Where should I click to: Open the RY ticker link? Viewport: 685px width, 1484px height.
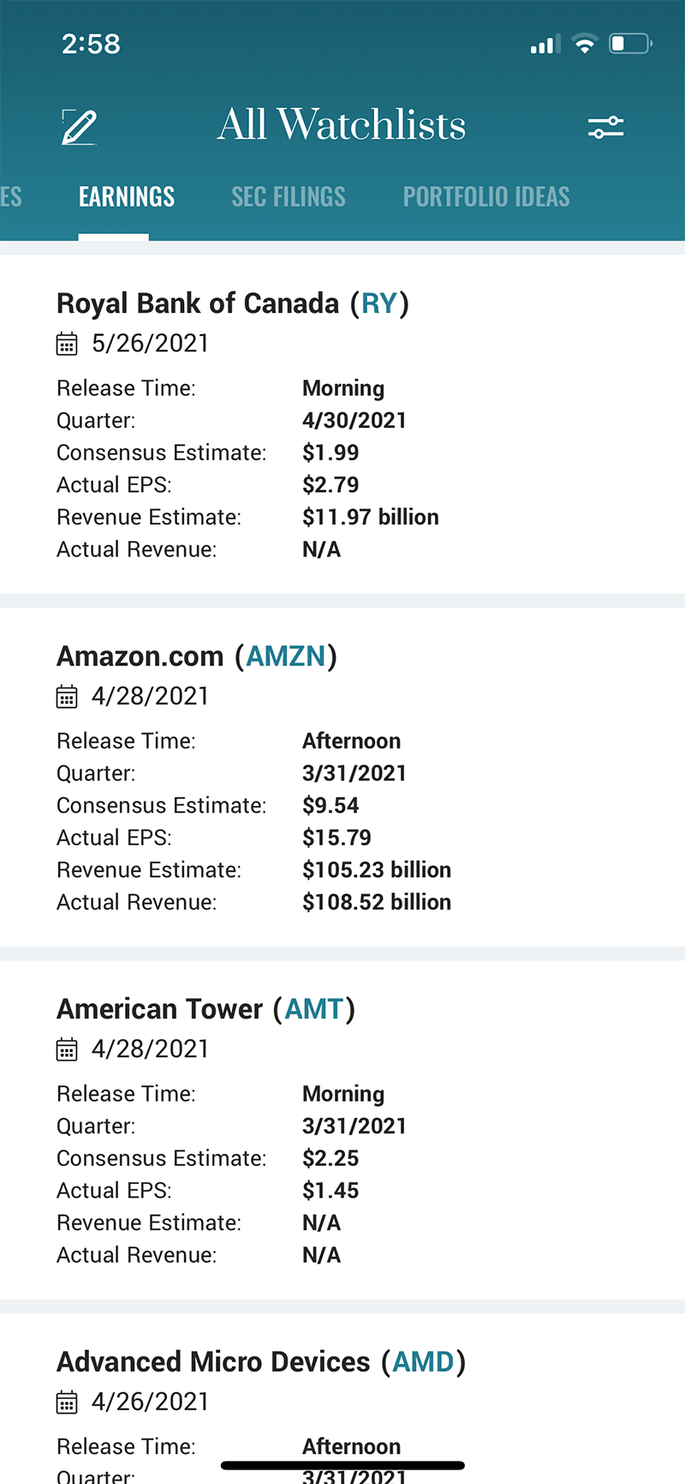[379, 303]
